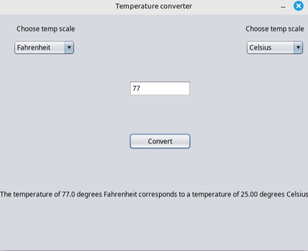The width and height of the screenshot is (308, 251).
Task: Click the blue circular X icon
Action: click(299, 6)
